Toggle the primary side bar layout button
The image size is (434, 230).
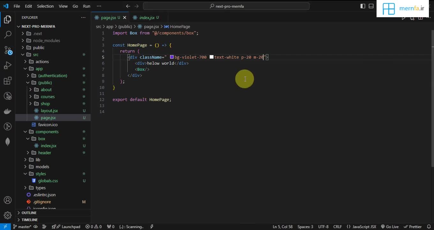click(x=363, y=6)
